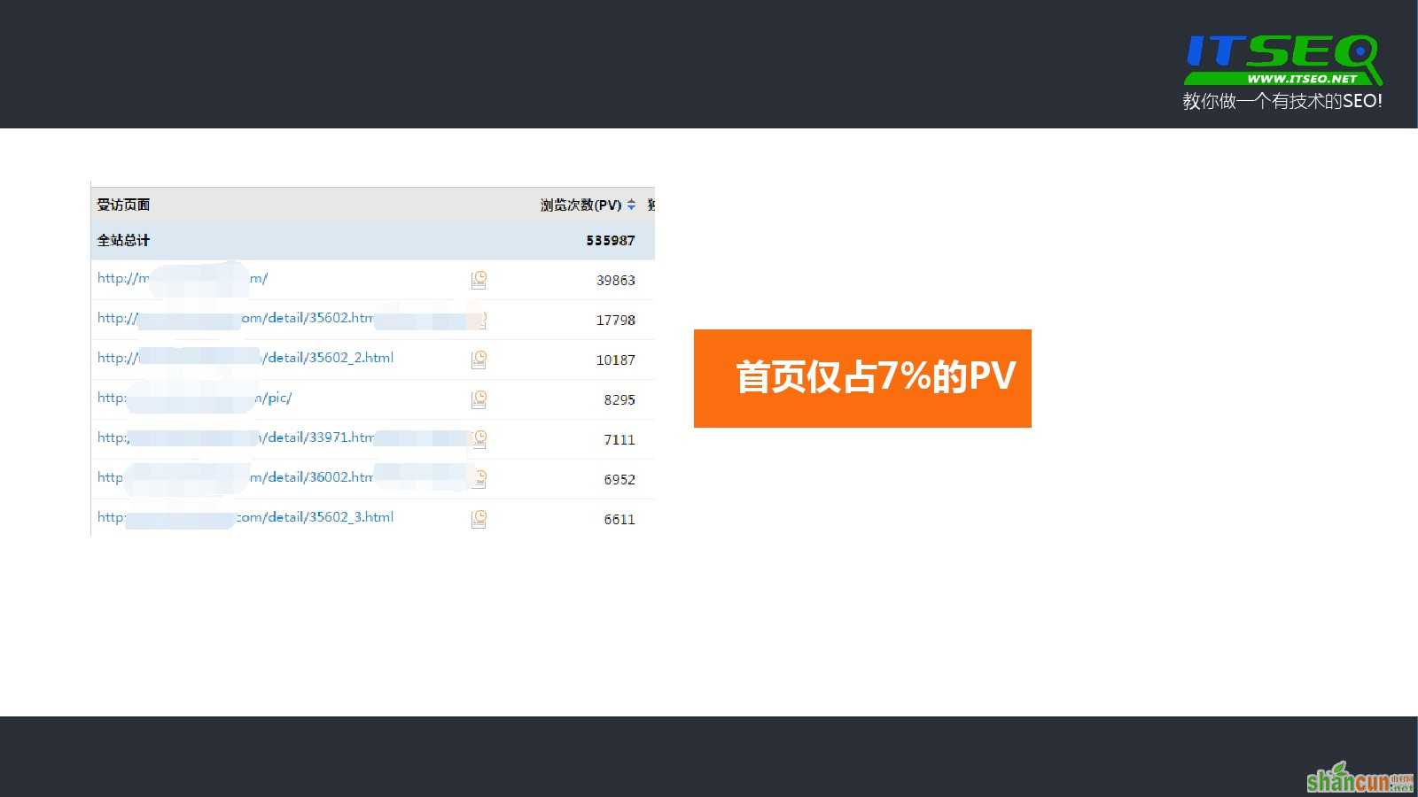Viewport: 1418px width, 797px height.
Task: Select PV value 7111
Action: click(x=619, y=439)
